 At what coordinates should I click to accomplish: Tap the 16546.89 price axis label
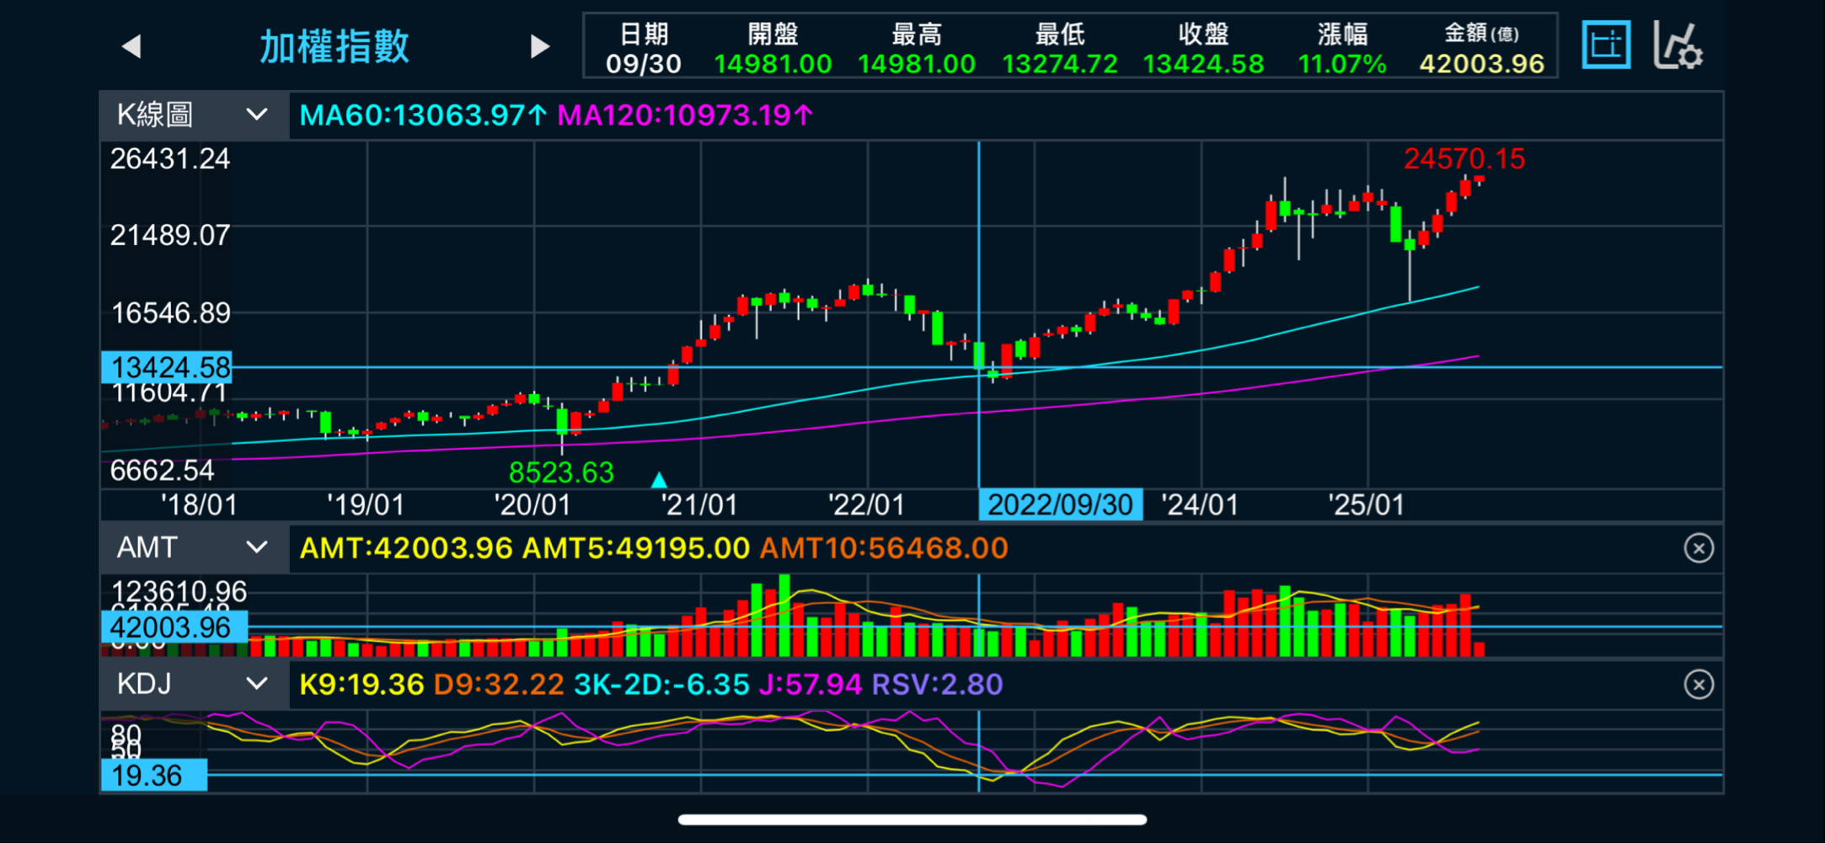click(x=170, y=313)
